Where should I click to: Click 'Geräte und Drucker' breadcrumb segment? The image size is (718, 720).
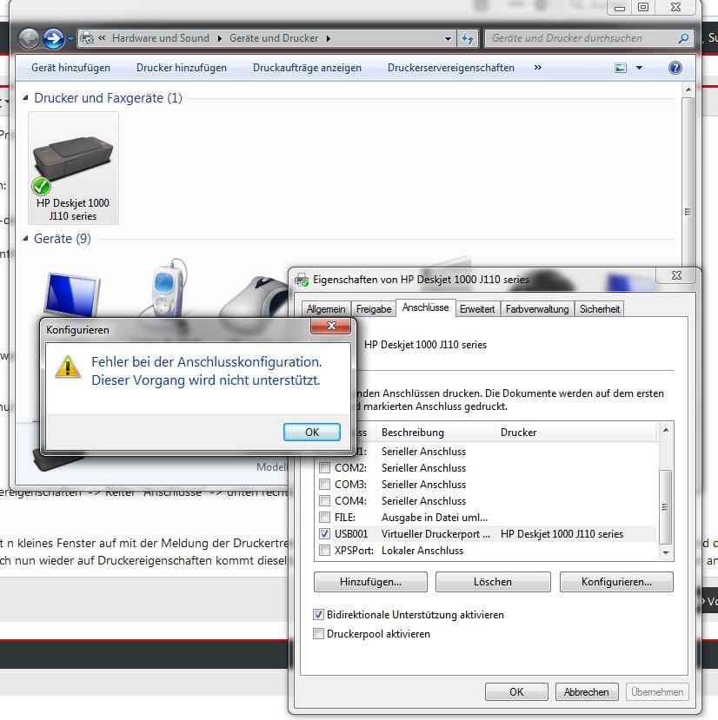274,38
